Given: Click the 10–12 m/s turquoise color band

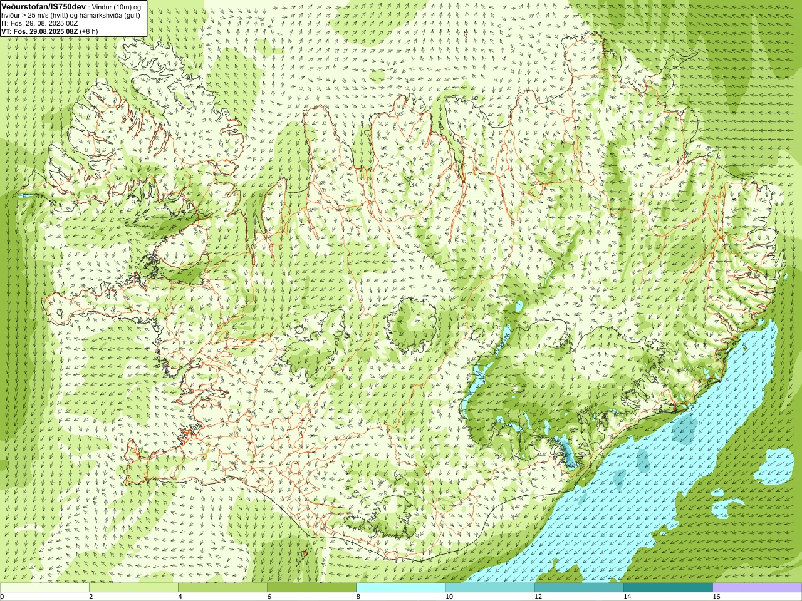Looking at the screenshot, I should point(490,588).
